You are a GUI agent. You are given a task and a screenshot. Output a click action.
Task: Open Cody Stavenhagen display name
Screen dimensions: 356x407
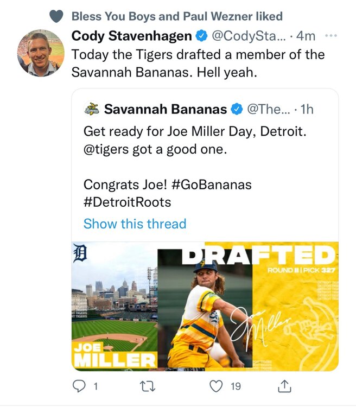tap(132, 36)
